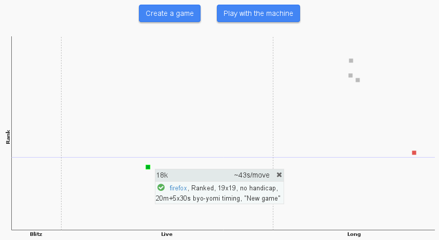The width and height of the screenshot is (439, 240).
Task: Select the green game marker on the chart
Action: [148, 167]
